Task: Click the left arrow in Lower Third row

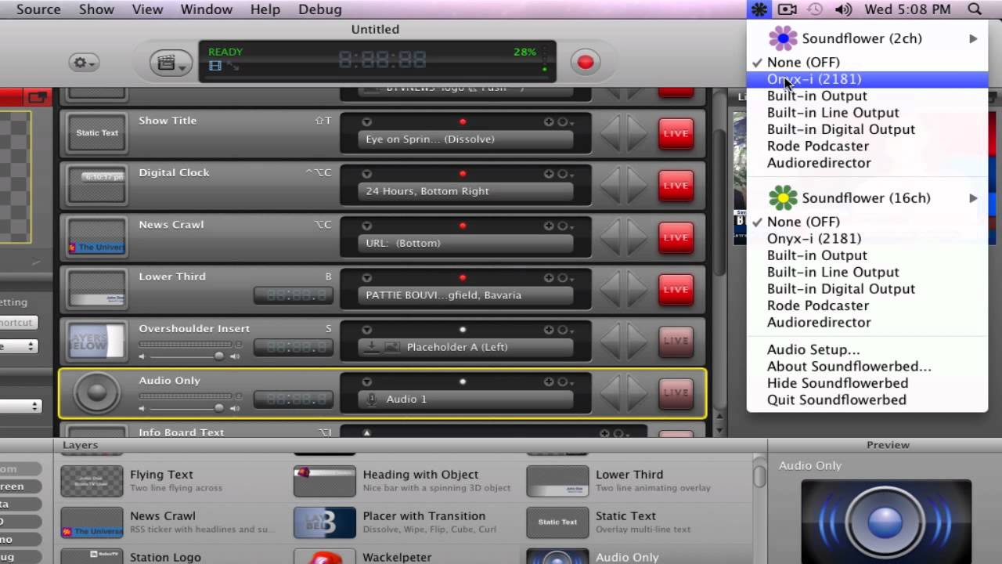Action: pyautogui.click(x=611, y=290)
